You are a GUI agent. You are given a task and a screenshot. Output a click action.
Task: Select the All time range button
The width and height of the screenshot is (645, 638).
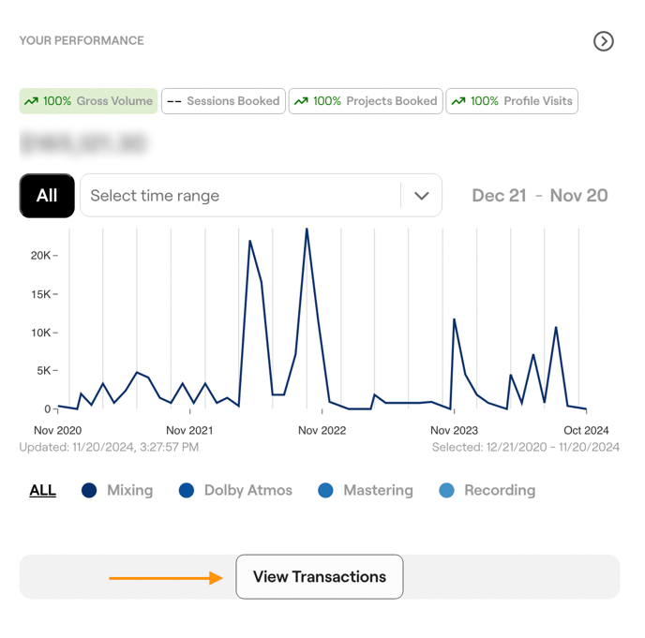[x=47, y=196]
